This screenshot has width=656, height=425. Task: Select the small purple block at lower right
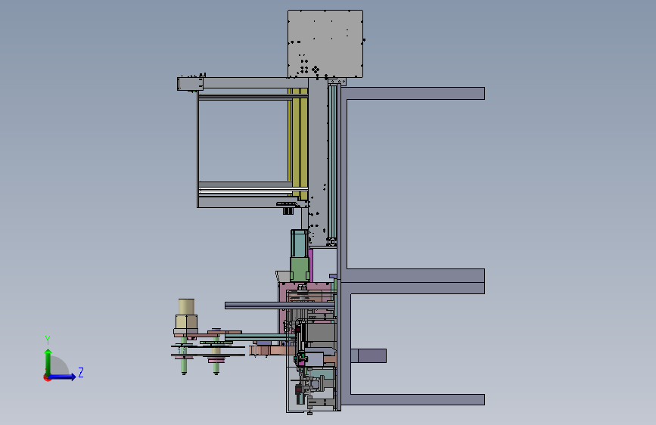(368, 355)
